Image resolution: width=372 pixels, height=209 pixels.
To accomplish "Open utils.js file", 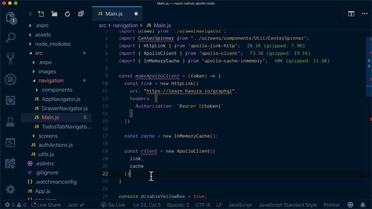I will (x=46, y=154).
